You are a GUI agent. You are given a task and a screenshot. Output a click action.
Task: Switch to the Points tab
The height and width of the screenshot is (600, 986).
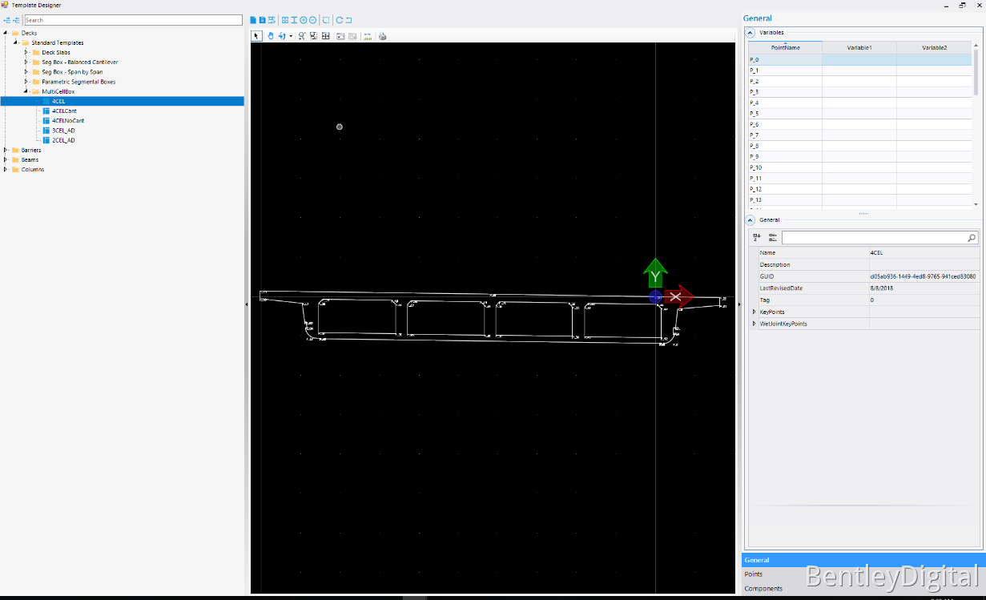pyautogui.click(x=863, y=574)
